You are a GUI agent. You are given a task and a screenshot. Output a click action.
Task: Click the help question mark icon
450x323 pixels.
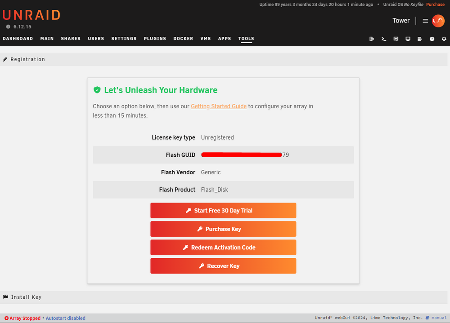pos(432,39)
